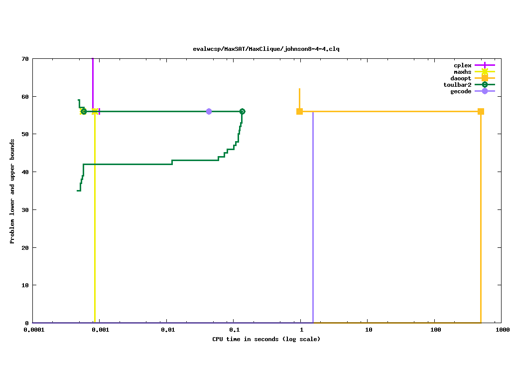Image resolution: width=510 pixels, height=383 pixels.
Task: Select the toulbar2 legend label
Action: point(457,85)
